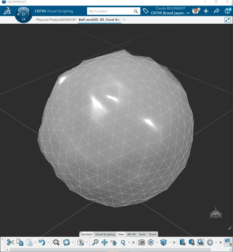Click the globe settings framed icon
Viewport: 233px width, 252px height.
tap(201, 242)
